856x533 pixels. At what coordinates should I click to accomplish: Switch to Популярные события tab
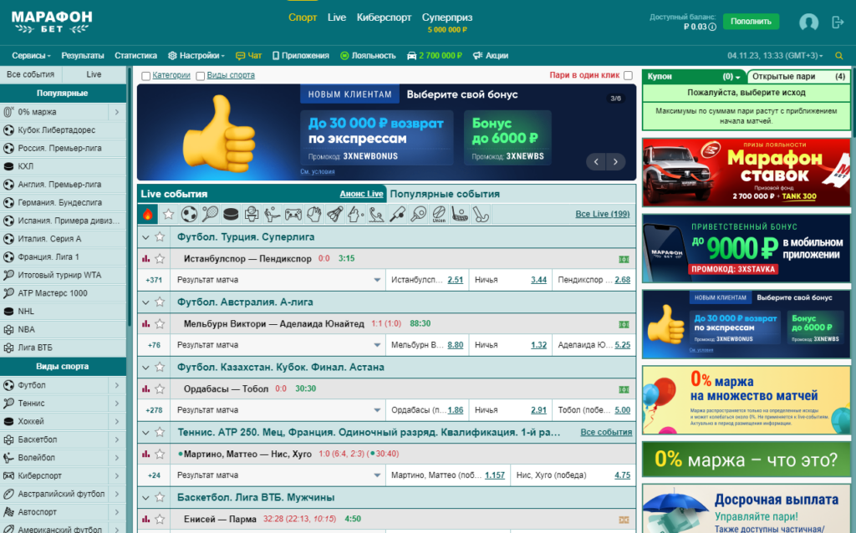click(x=445, y=194)
